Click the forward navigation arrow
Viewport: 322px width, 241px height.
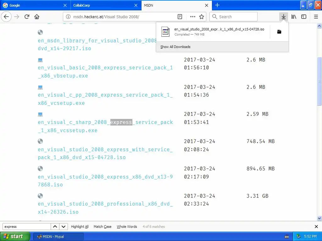coord(17,17)
